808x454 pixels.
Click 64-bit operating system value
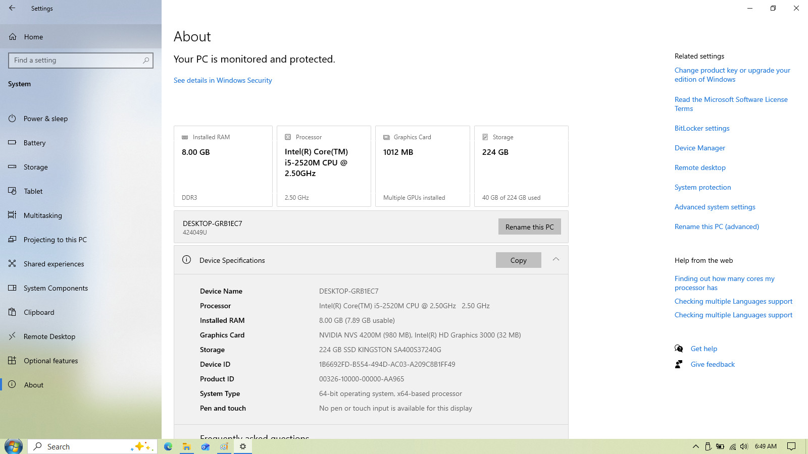pyautogui.click(x=390, y=393)
